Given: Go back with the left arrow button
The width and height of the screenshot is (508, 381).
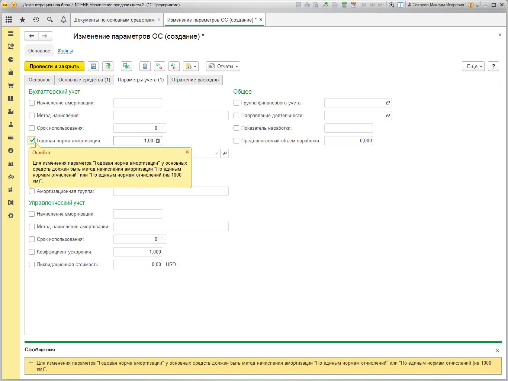Looking at the screenshot, I should coord(32,36).
